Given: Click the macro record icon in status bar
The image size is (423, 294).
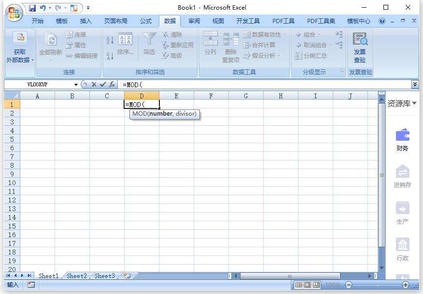Looking at the screenshot, I should (x=31, y=284).
